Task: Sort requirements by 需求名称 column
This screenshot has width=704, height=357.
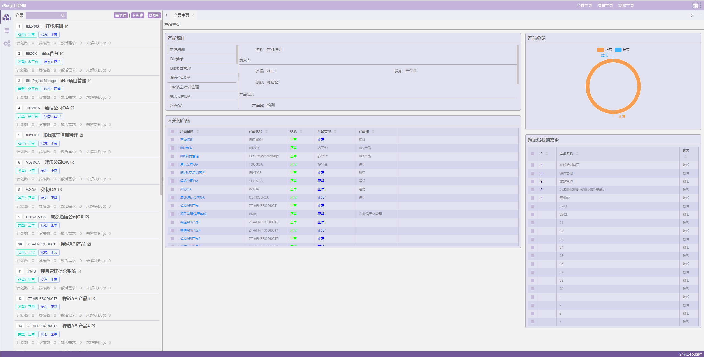Action: pos(577,154)
